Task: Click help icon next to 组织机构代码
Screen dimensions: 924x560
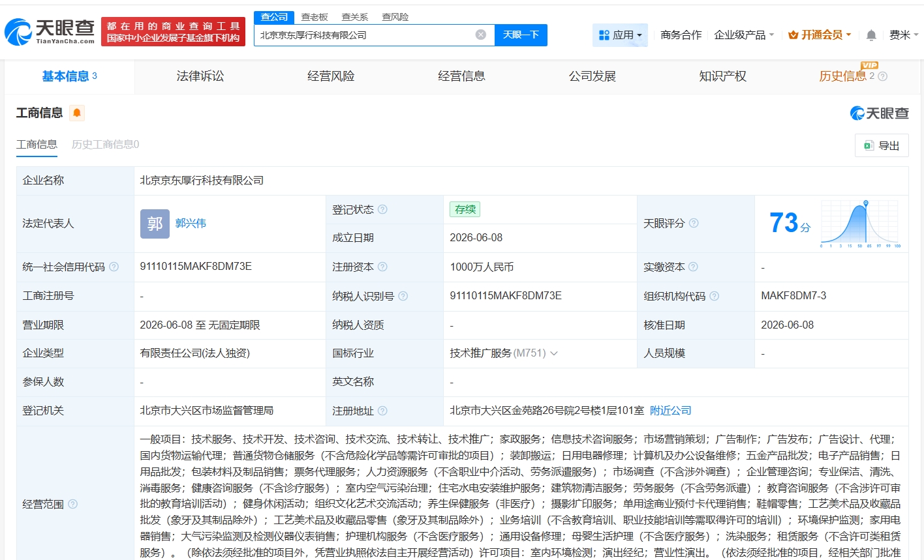Action: 715,296
